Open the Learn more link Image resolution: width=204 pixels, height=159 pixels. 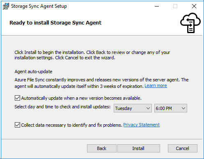[x=156, y=85]
